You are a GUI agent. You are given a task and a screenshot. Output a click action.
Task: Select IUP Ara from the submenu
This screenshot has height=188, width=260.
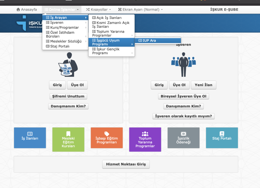[x=149, y=40]
